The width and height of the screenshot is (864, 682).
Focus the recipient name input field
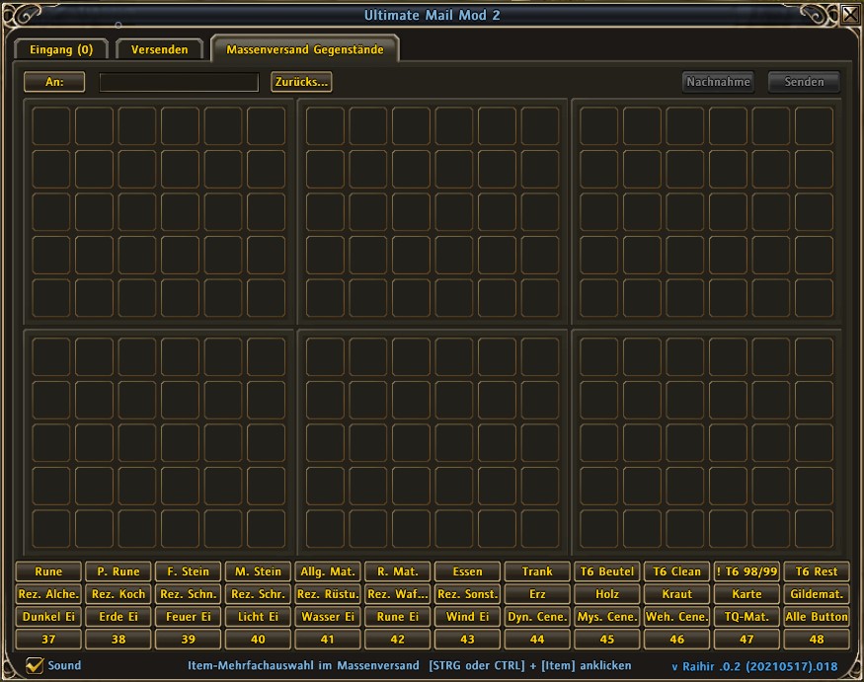(179, 82)
